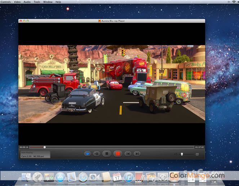The image size is (239, 186).
Task: Open the Video menu
Action: (17, 2)
